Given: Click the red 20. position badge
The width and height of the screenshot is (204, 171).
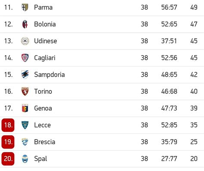Looking at the screenshot, I should tap(8, 159).
